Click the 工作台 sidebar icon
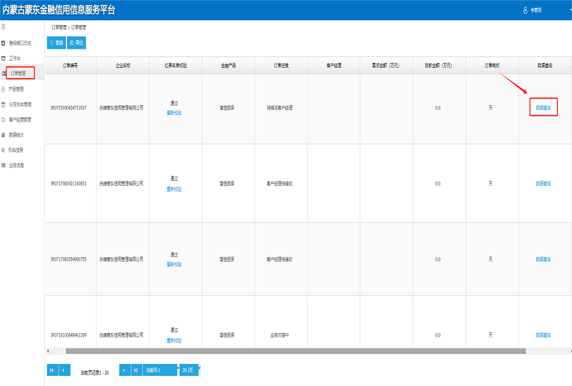572x386 pixels. click(x=4, y=58)
